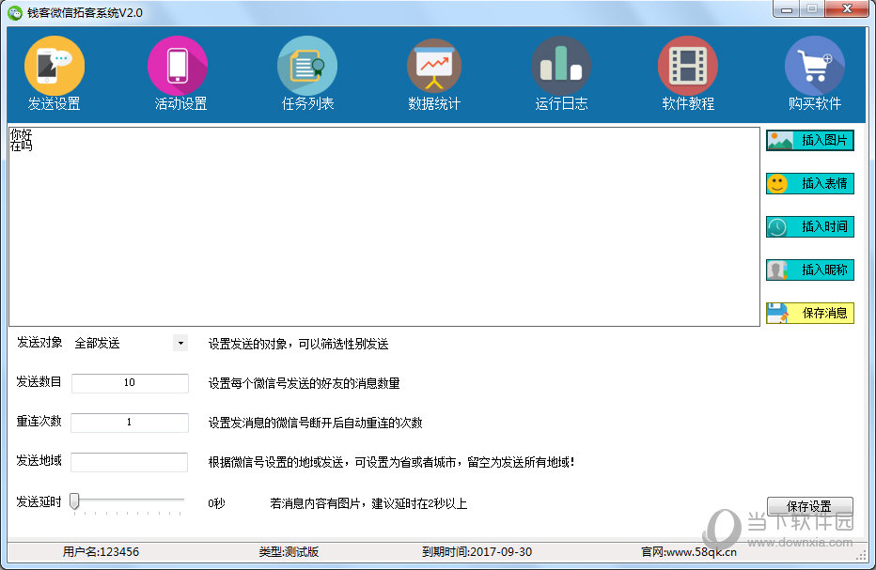Click the 插入表情 insert emoji button
The height and width of the screenshot is (570, 876).
point(809,184)
